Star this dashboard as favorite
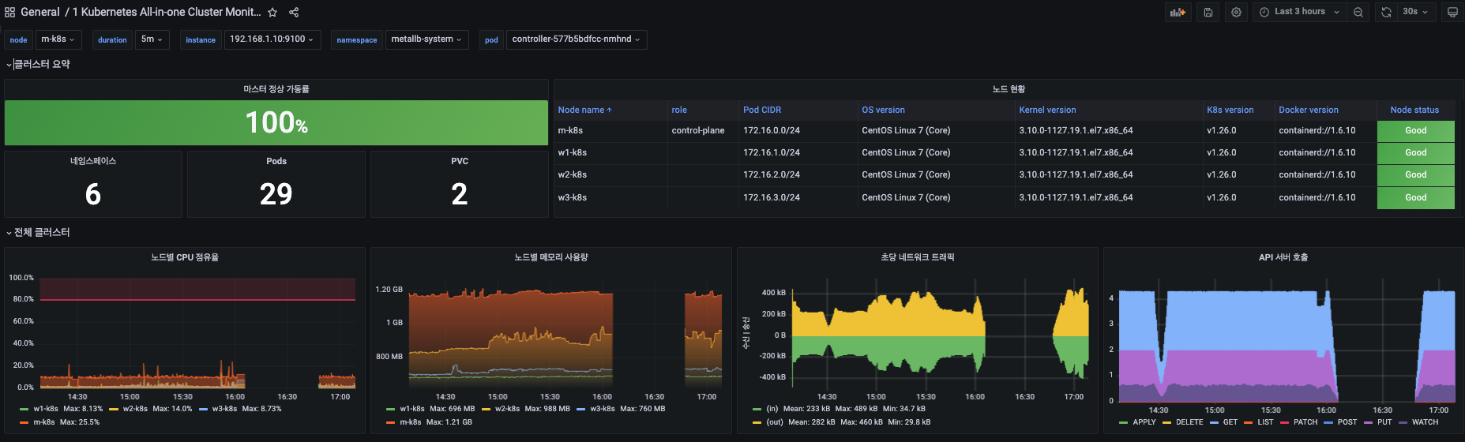The height and width of the screenshot is (442, 1465). pos(272,13)
